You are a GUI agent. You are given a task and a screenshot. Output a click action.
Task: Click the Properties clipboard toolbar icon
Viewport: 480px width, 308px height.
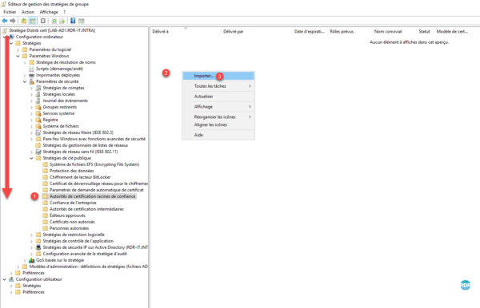pyautogui.click(x=43, y=21)
